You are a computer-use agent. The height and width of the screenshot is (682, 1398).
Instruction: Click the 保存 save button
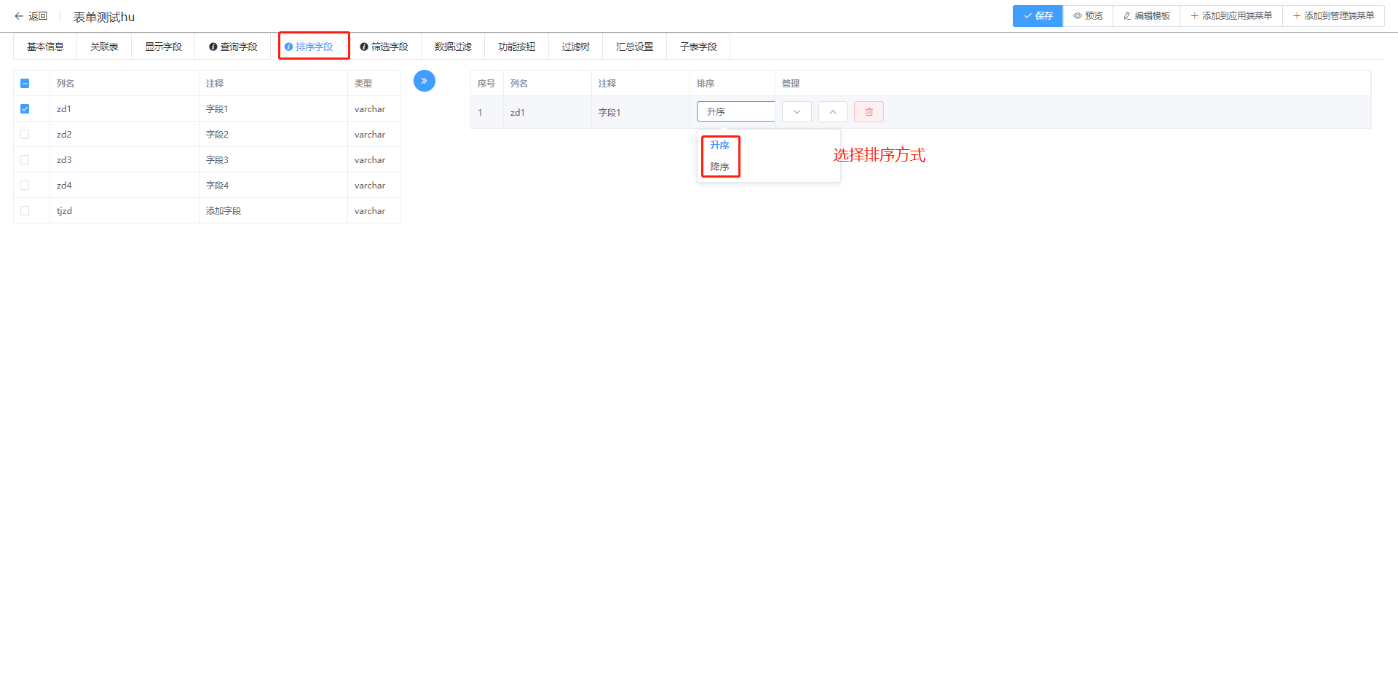[1038, 16]
